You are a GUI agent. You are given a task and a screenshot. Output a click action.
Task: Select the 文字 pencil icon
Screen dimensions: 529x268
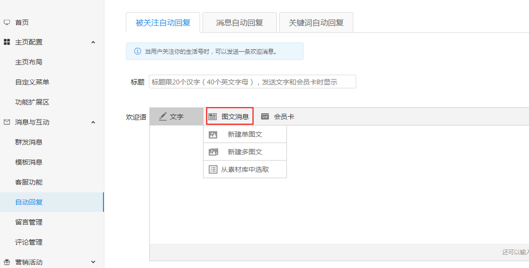[163, 117]
